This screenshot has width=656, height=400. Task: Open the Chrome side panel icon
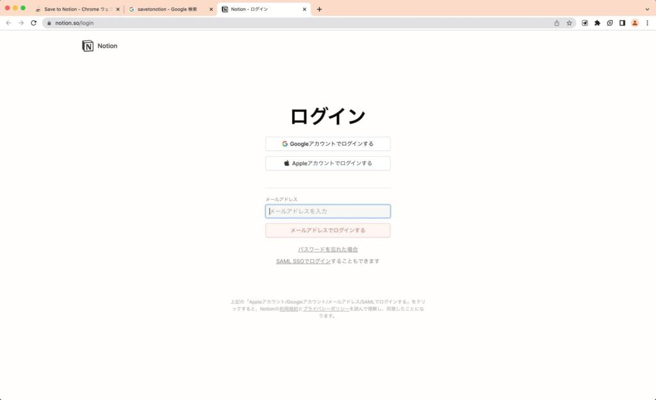(622, 23)
